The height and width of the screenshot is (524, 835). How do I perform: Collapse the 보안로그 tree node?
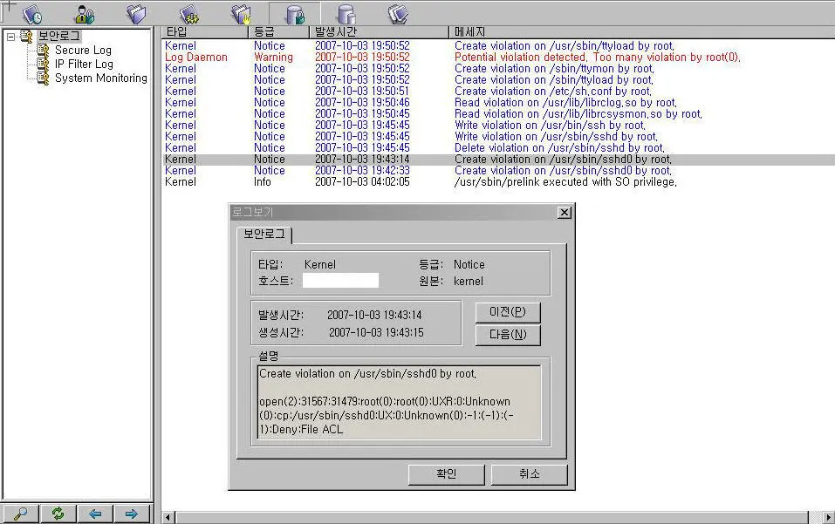click(x=10, y=37)
